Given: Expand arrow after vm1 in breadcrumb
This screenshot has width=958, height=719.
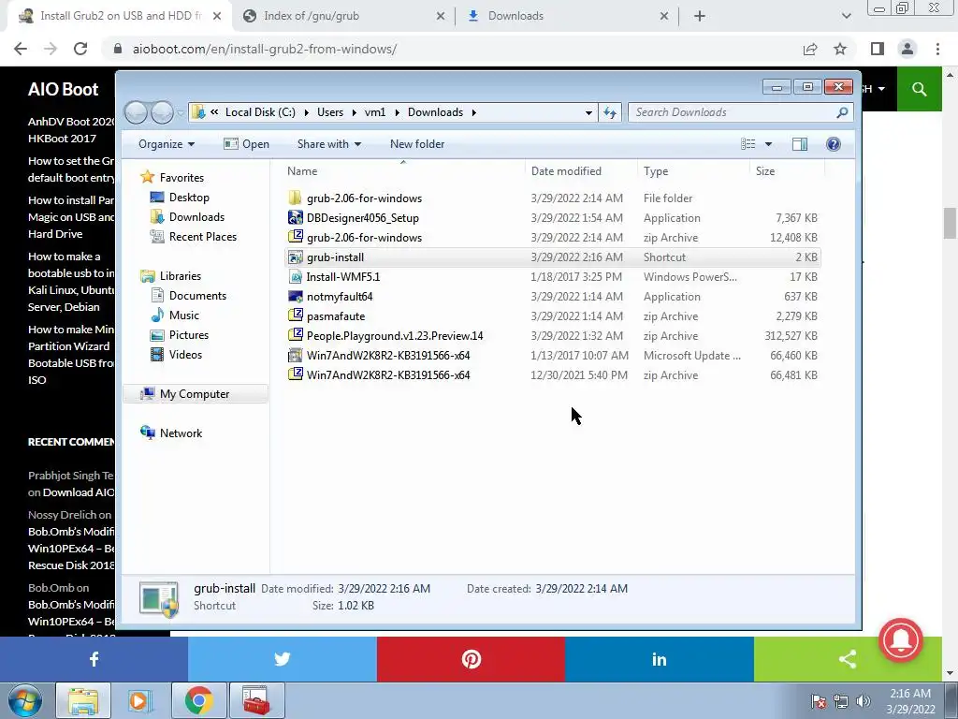Looking at the screenshot, I should 397,112.
